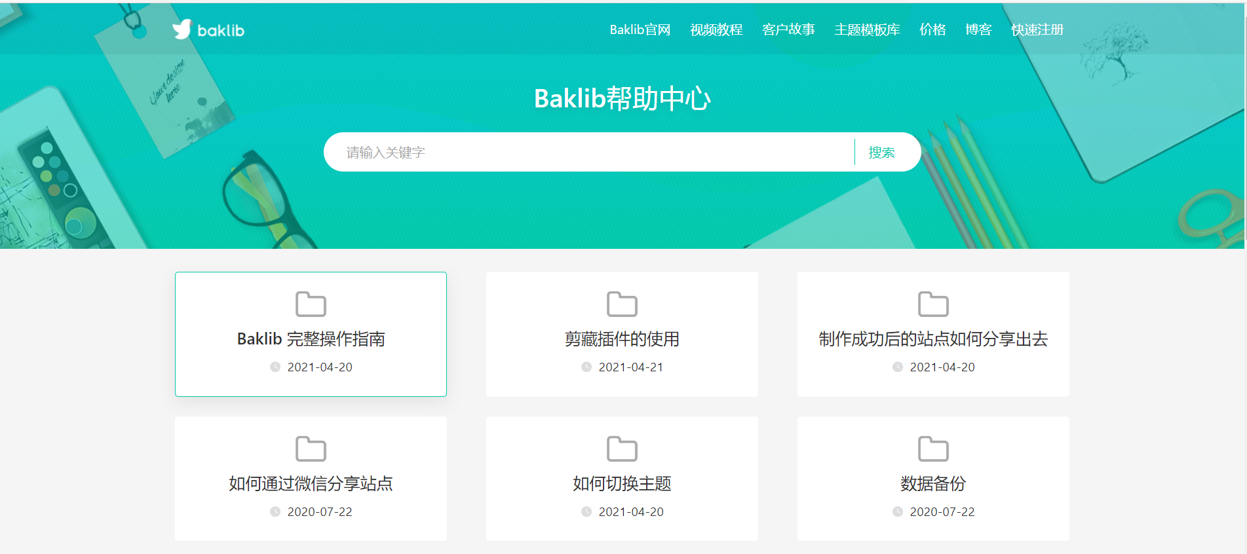Select 主题模板库 in top menu

[867, 30]
